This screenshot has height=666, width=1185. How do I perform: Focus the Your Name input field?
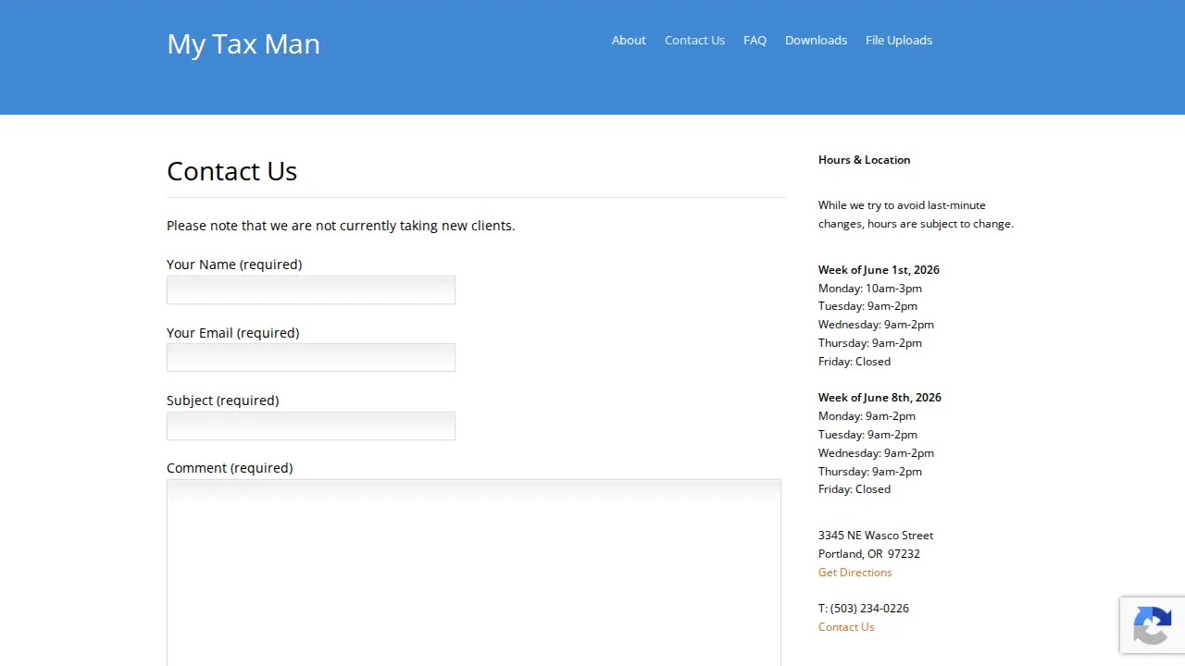311,290
